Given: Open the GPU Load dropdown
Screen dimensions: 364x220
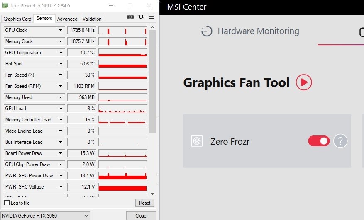Looking at the screenshot, I should pyautogui.click(x=61, y=109).
